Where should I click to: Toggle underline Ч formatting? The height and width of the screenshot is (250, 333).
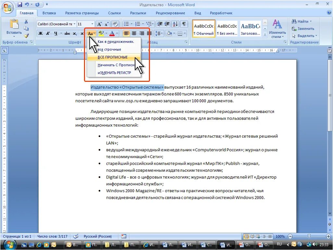point(55,33)
